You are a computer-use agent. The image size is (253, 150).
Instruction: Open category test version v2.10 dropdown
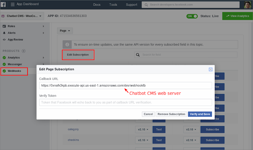(x=143, y=130)
